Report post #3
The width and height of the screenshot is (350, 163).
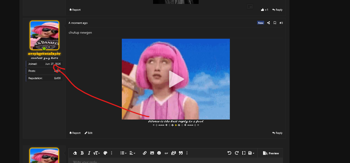(75, 133)
